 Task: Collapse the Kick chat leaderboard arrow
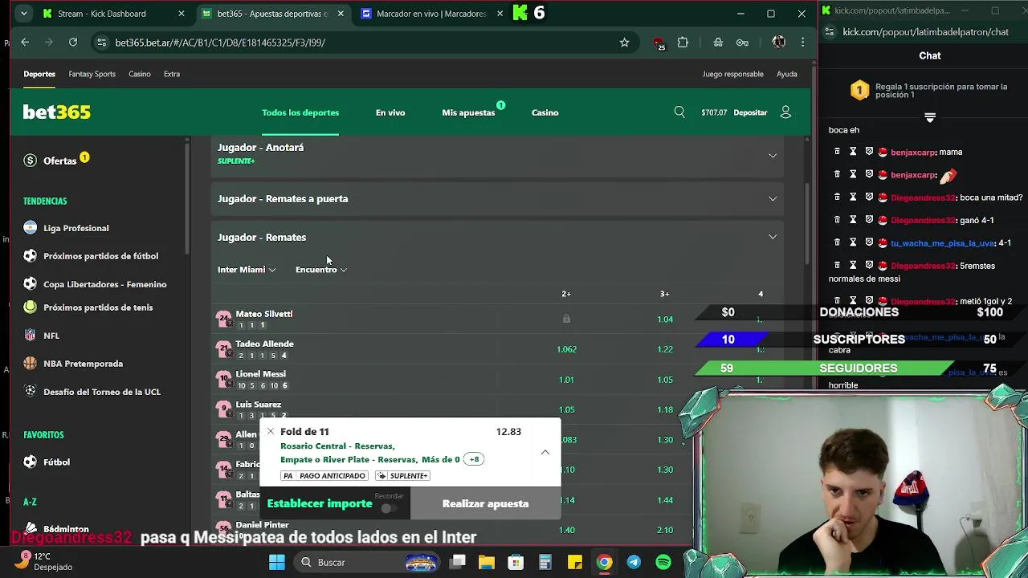point(930,118)
